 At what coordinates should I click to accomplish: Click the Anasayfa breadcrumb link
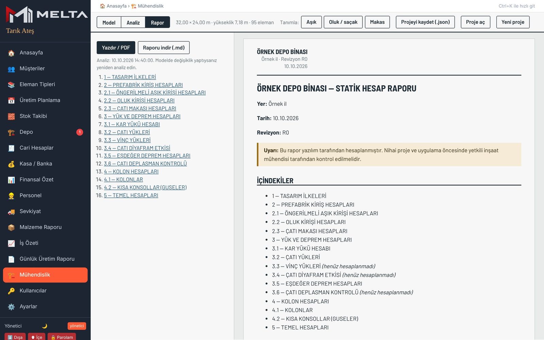point(113,6)
